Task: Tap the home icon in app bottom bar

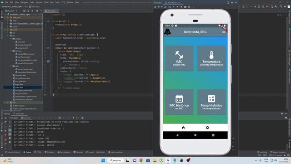Action: 183,128
